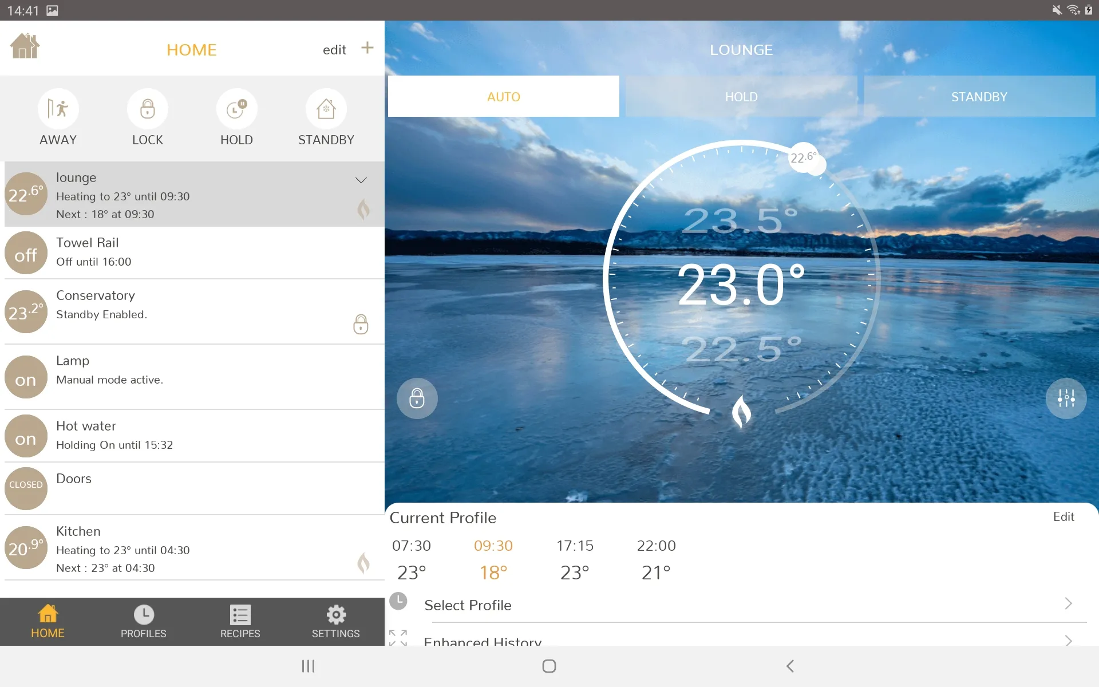Open the PROFILES tab

tap(143, 621)
